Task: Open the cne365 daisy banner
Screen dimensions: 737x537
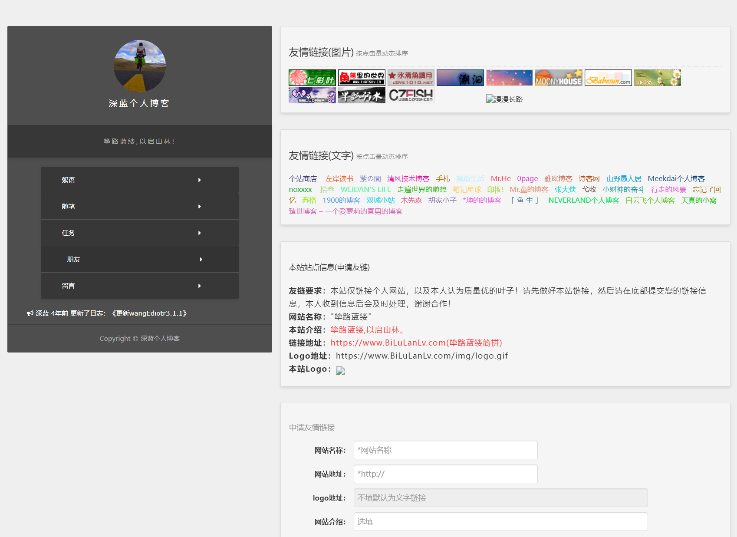Action: 657,78
